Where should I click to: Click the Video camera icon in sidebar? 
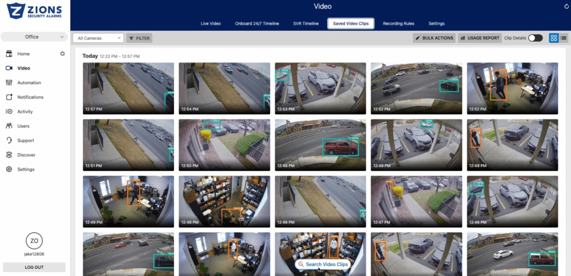(9, 68)
